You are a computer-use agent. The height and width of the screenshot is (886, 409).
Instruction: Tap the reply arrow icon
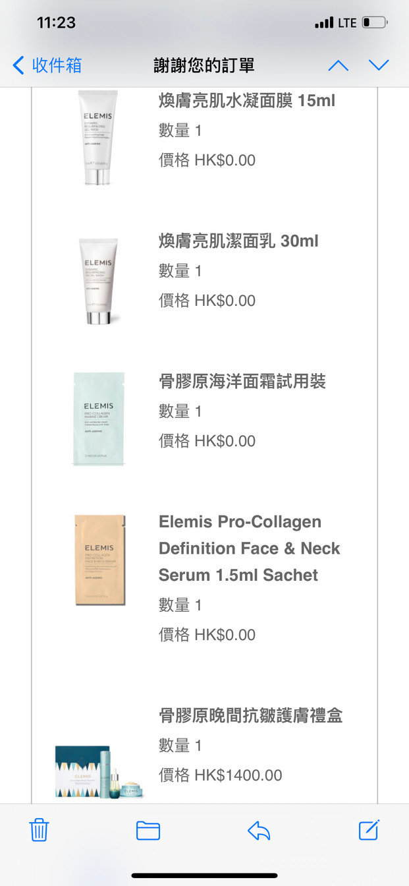click(259, 831)
